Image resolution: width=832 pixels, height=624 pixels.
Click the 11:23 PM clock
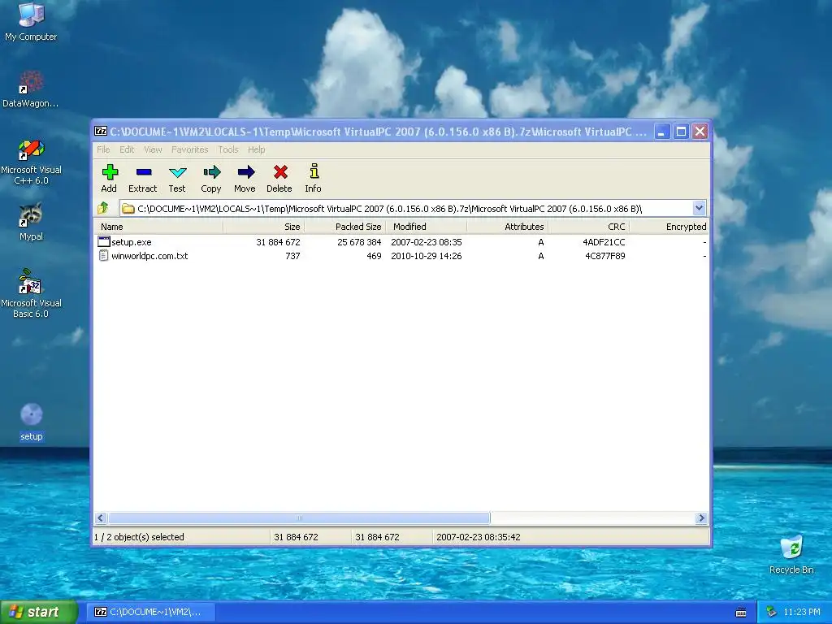801,612
